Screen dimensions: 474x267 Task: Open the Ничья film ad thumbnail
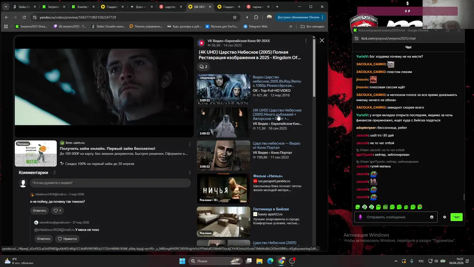tap(223, 188)
